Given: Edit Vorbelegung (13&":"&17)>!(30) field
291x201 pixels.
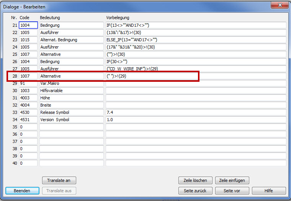Looking at the screenshot, I should pos(196,32).
